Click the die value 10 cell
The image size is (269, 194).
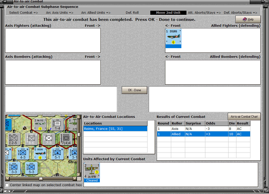[x=232, y=134]
